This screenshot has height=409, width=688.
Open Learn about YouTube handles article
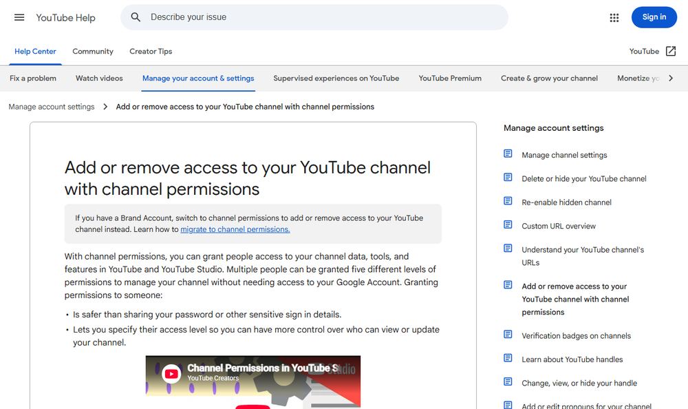tap(572, 360)
